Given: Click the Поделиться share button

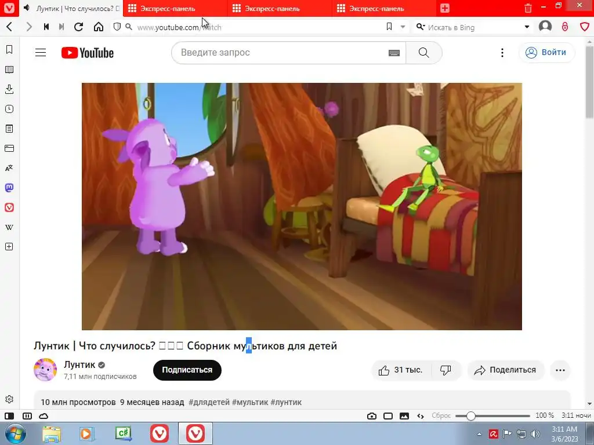Looking at the screenshot, I should coord(505,370).
